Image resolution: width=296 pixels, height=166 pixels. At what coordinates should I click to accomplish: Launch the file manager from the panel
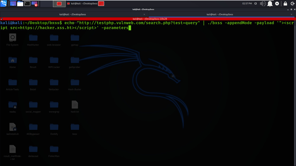click(20, 4)
